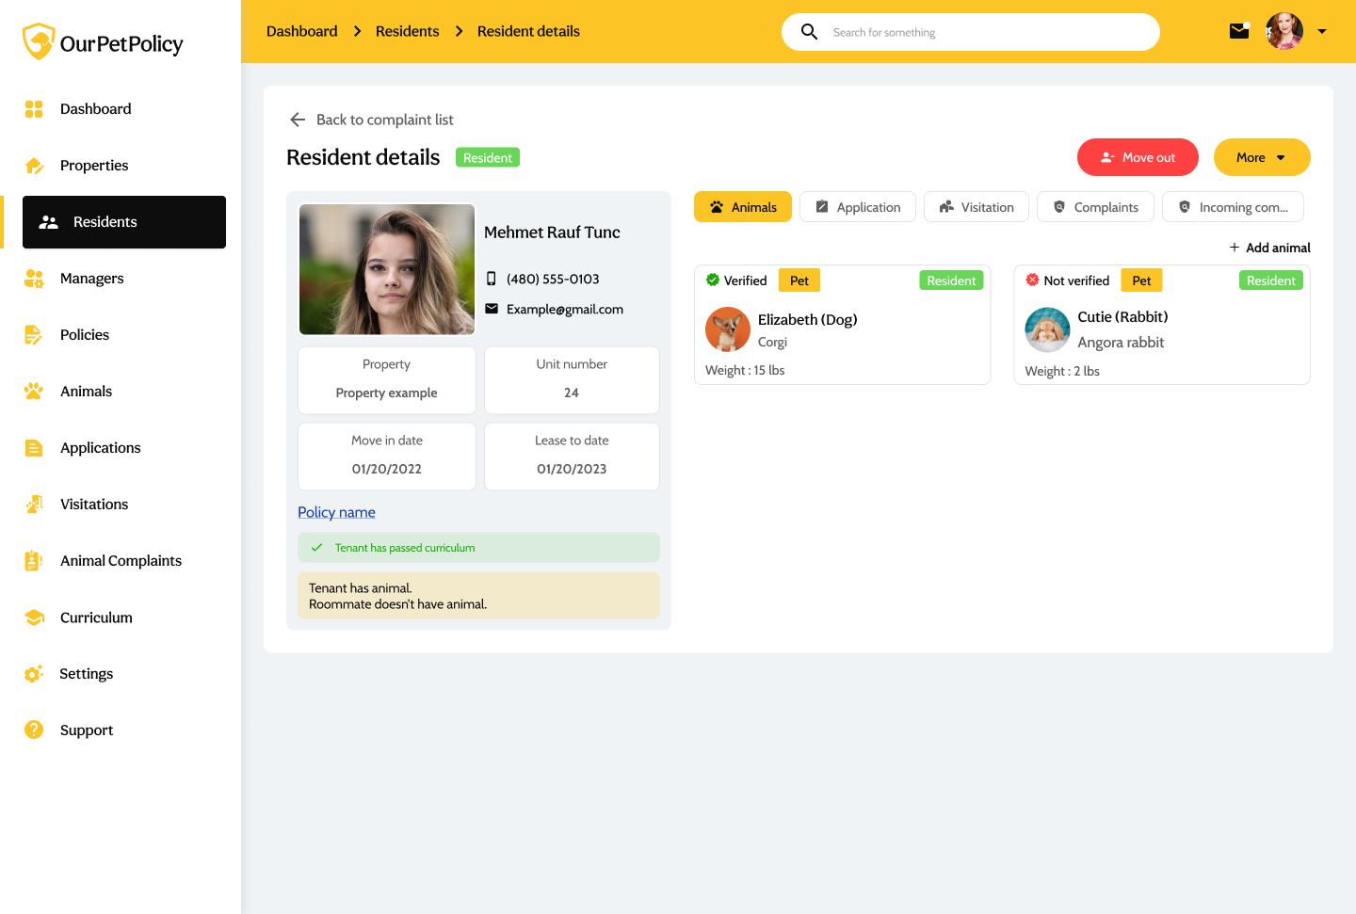Viewport: 1356px width, 914px height.
Task: Switch to the Complaints tab
Action: click(1095, 207)
